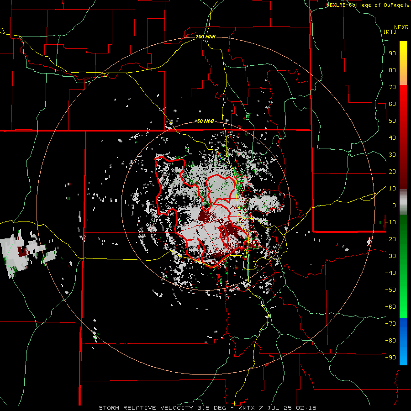The height and width of the screenshot is (411, 411).
Task: Click the "NEXLAB-College of DuPage" header text
Action: click(x=365, y=5)
